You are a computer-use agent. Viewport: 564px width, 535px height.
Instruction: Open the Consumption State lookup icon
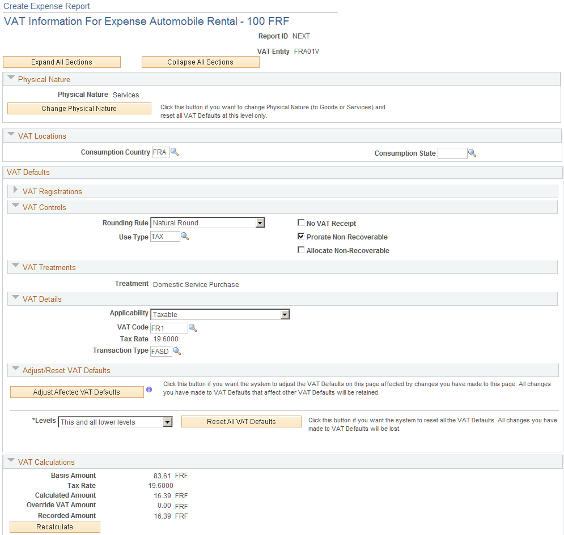point(472,153)
